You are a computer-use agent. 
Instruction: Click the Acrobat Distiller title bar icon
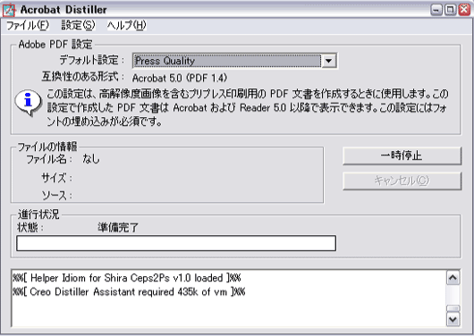coord(9,10)
